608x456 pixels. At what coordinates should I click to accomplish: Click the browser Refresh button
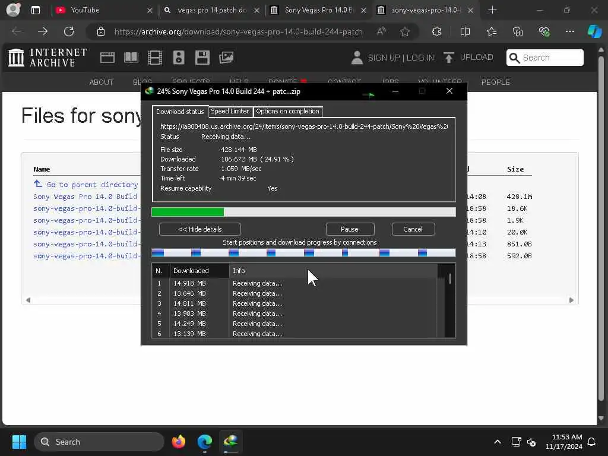(69, 31)
